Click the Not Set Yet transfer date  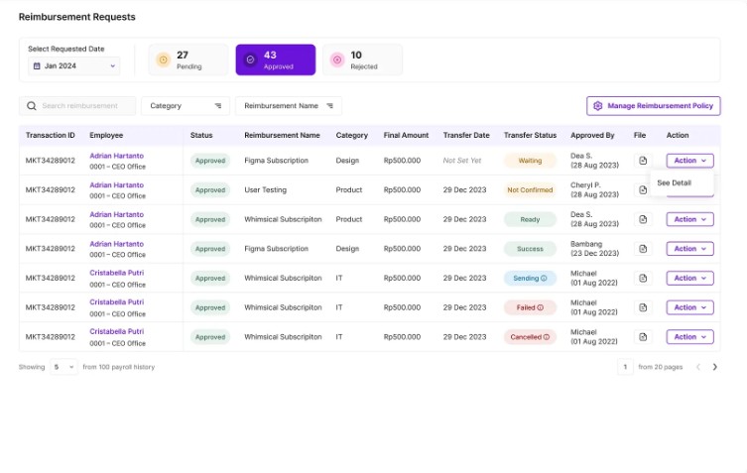click(462, 161)
